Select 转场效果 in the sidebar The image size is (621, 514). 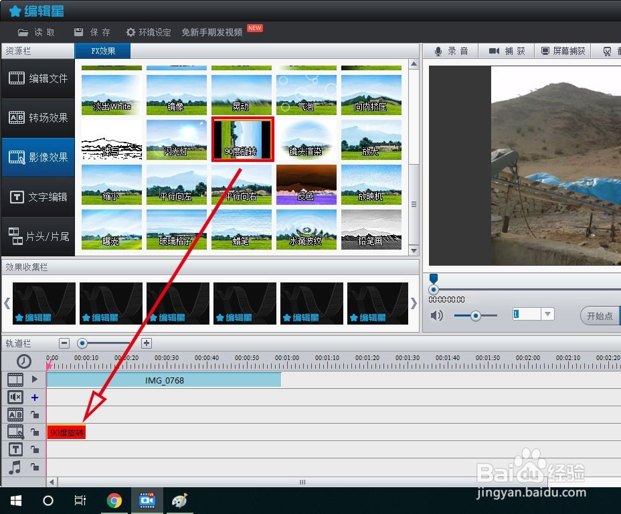38,118
